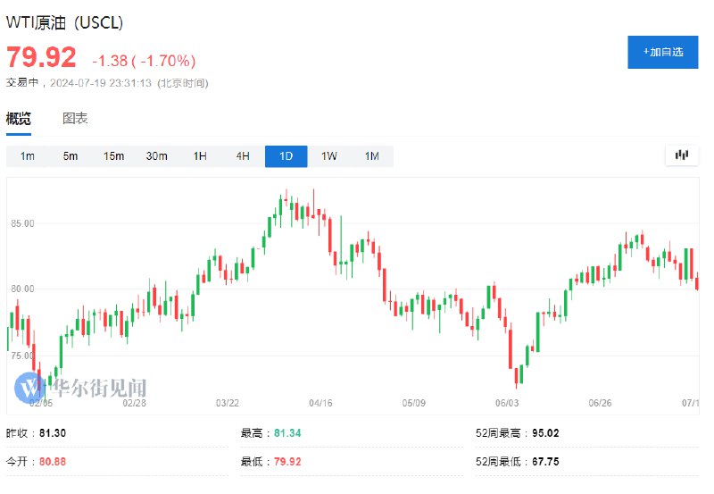Click the 今开 value 80.88
Screen dimensions: 714x494
coord(53,462)
